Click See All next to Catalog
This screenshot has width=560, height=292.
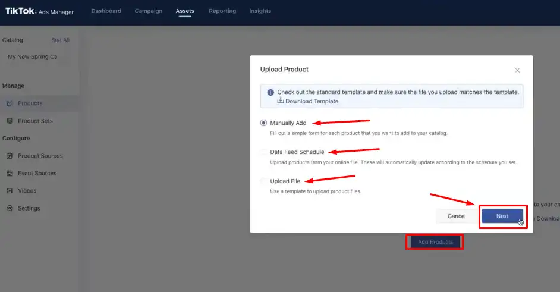61,40
